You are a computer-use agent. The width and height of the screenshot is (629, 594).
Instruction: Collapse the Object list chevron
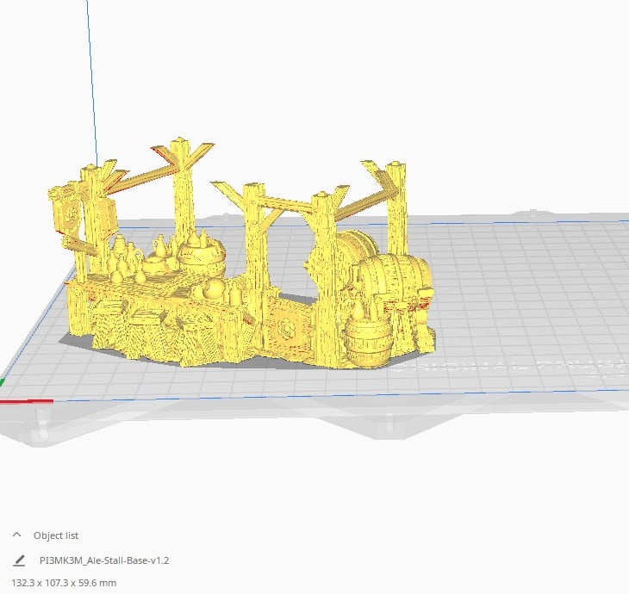point(17,535)
